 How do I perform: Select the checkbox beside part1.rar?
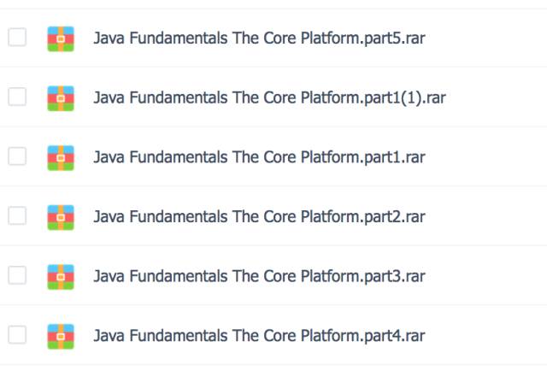click(17, 156)
